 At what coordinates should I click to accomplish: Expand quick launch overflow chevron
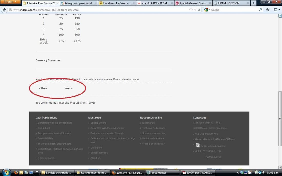click(x=37, y=172)
